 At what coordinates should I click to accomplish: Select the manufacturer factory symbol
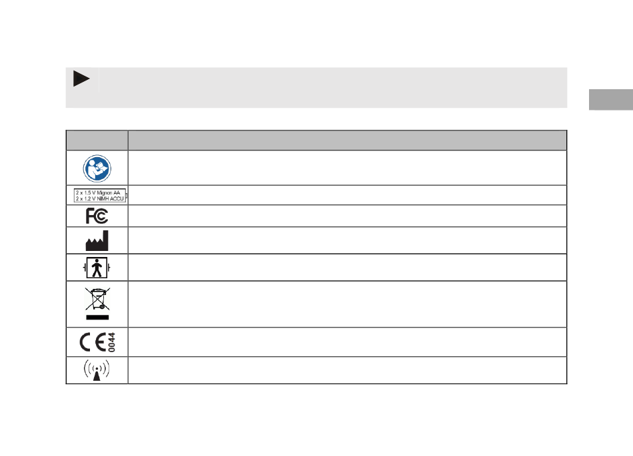coord(97,240)
